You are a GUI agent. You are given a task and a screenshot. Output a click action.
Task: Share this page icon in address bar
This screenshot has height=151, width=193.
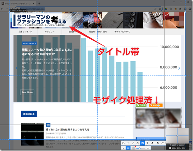point(155,9)
